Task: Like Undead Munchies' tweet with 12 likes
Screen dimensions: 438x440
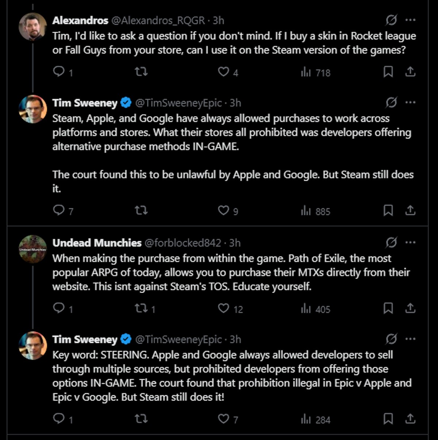Action: click(x=223, y=309)
